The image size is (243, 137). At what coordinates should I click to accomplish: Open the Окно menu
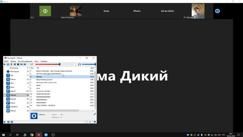tap(36, 61)
